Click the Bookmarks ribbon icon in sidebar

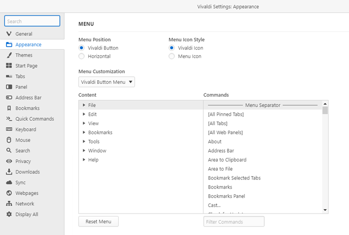[x=9, y=108]
